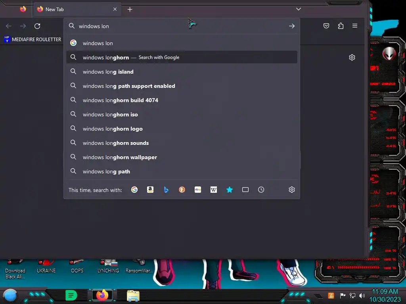Screen dimensions: 406x304
Task: Open the Extensions puzzle icon
Action: pos(341,26)
